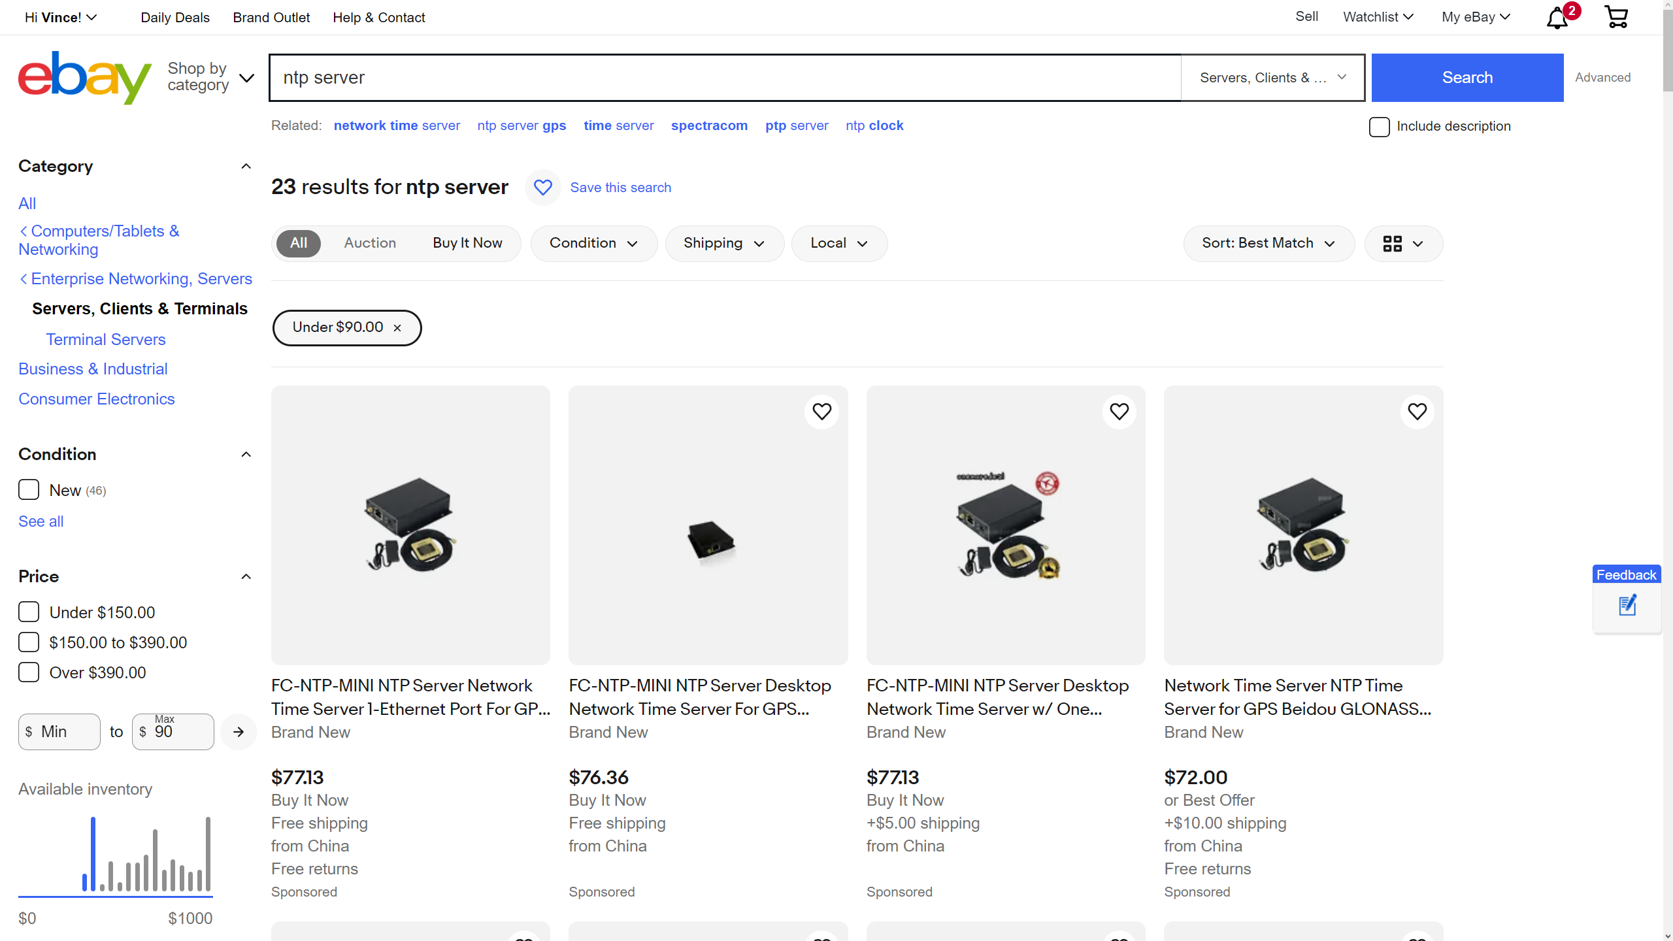This screenshot has width=1673, height=941.
Task: Submit price range with arrow button
Action: coord(239,732)
